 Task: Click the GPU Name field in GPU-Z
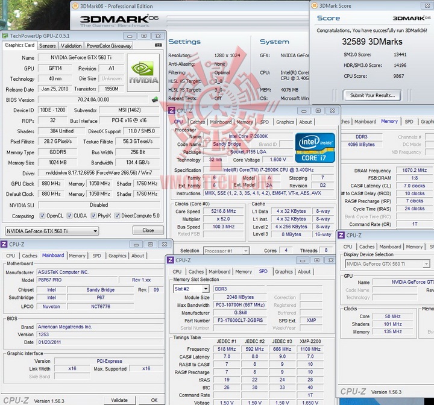coord(81,58)
